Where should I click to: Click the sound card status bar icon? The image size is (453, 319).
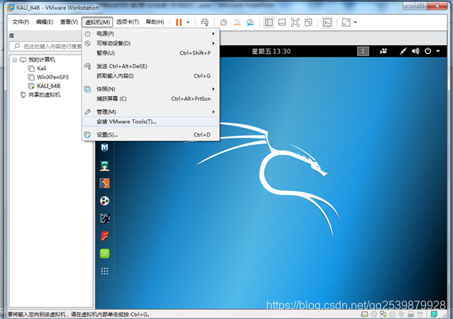402,314
